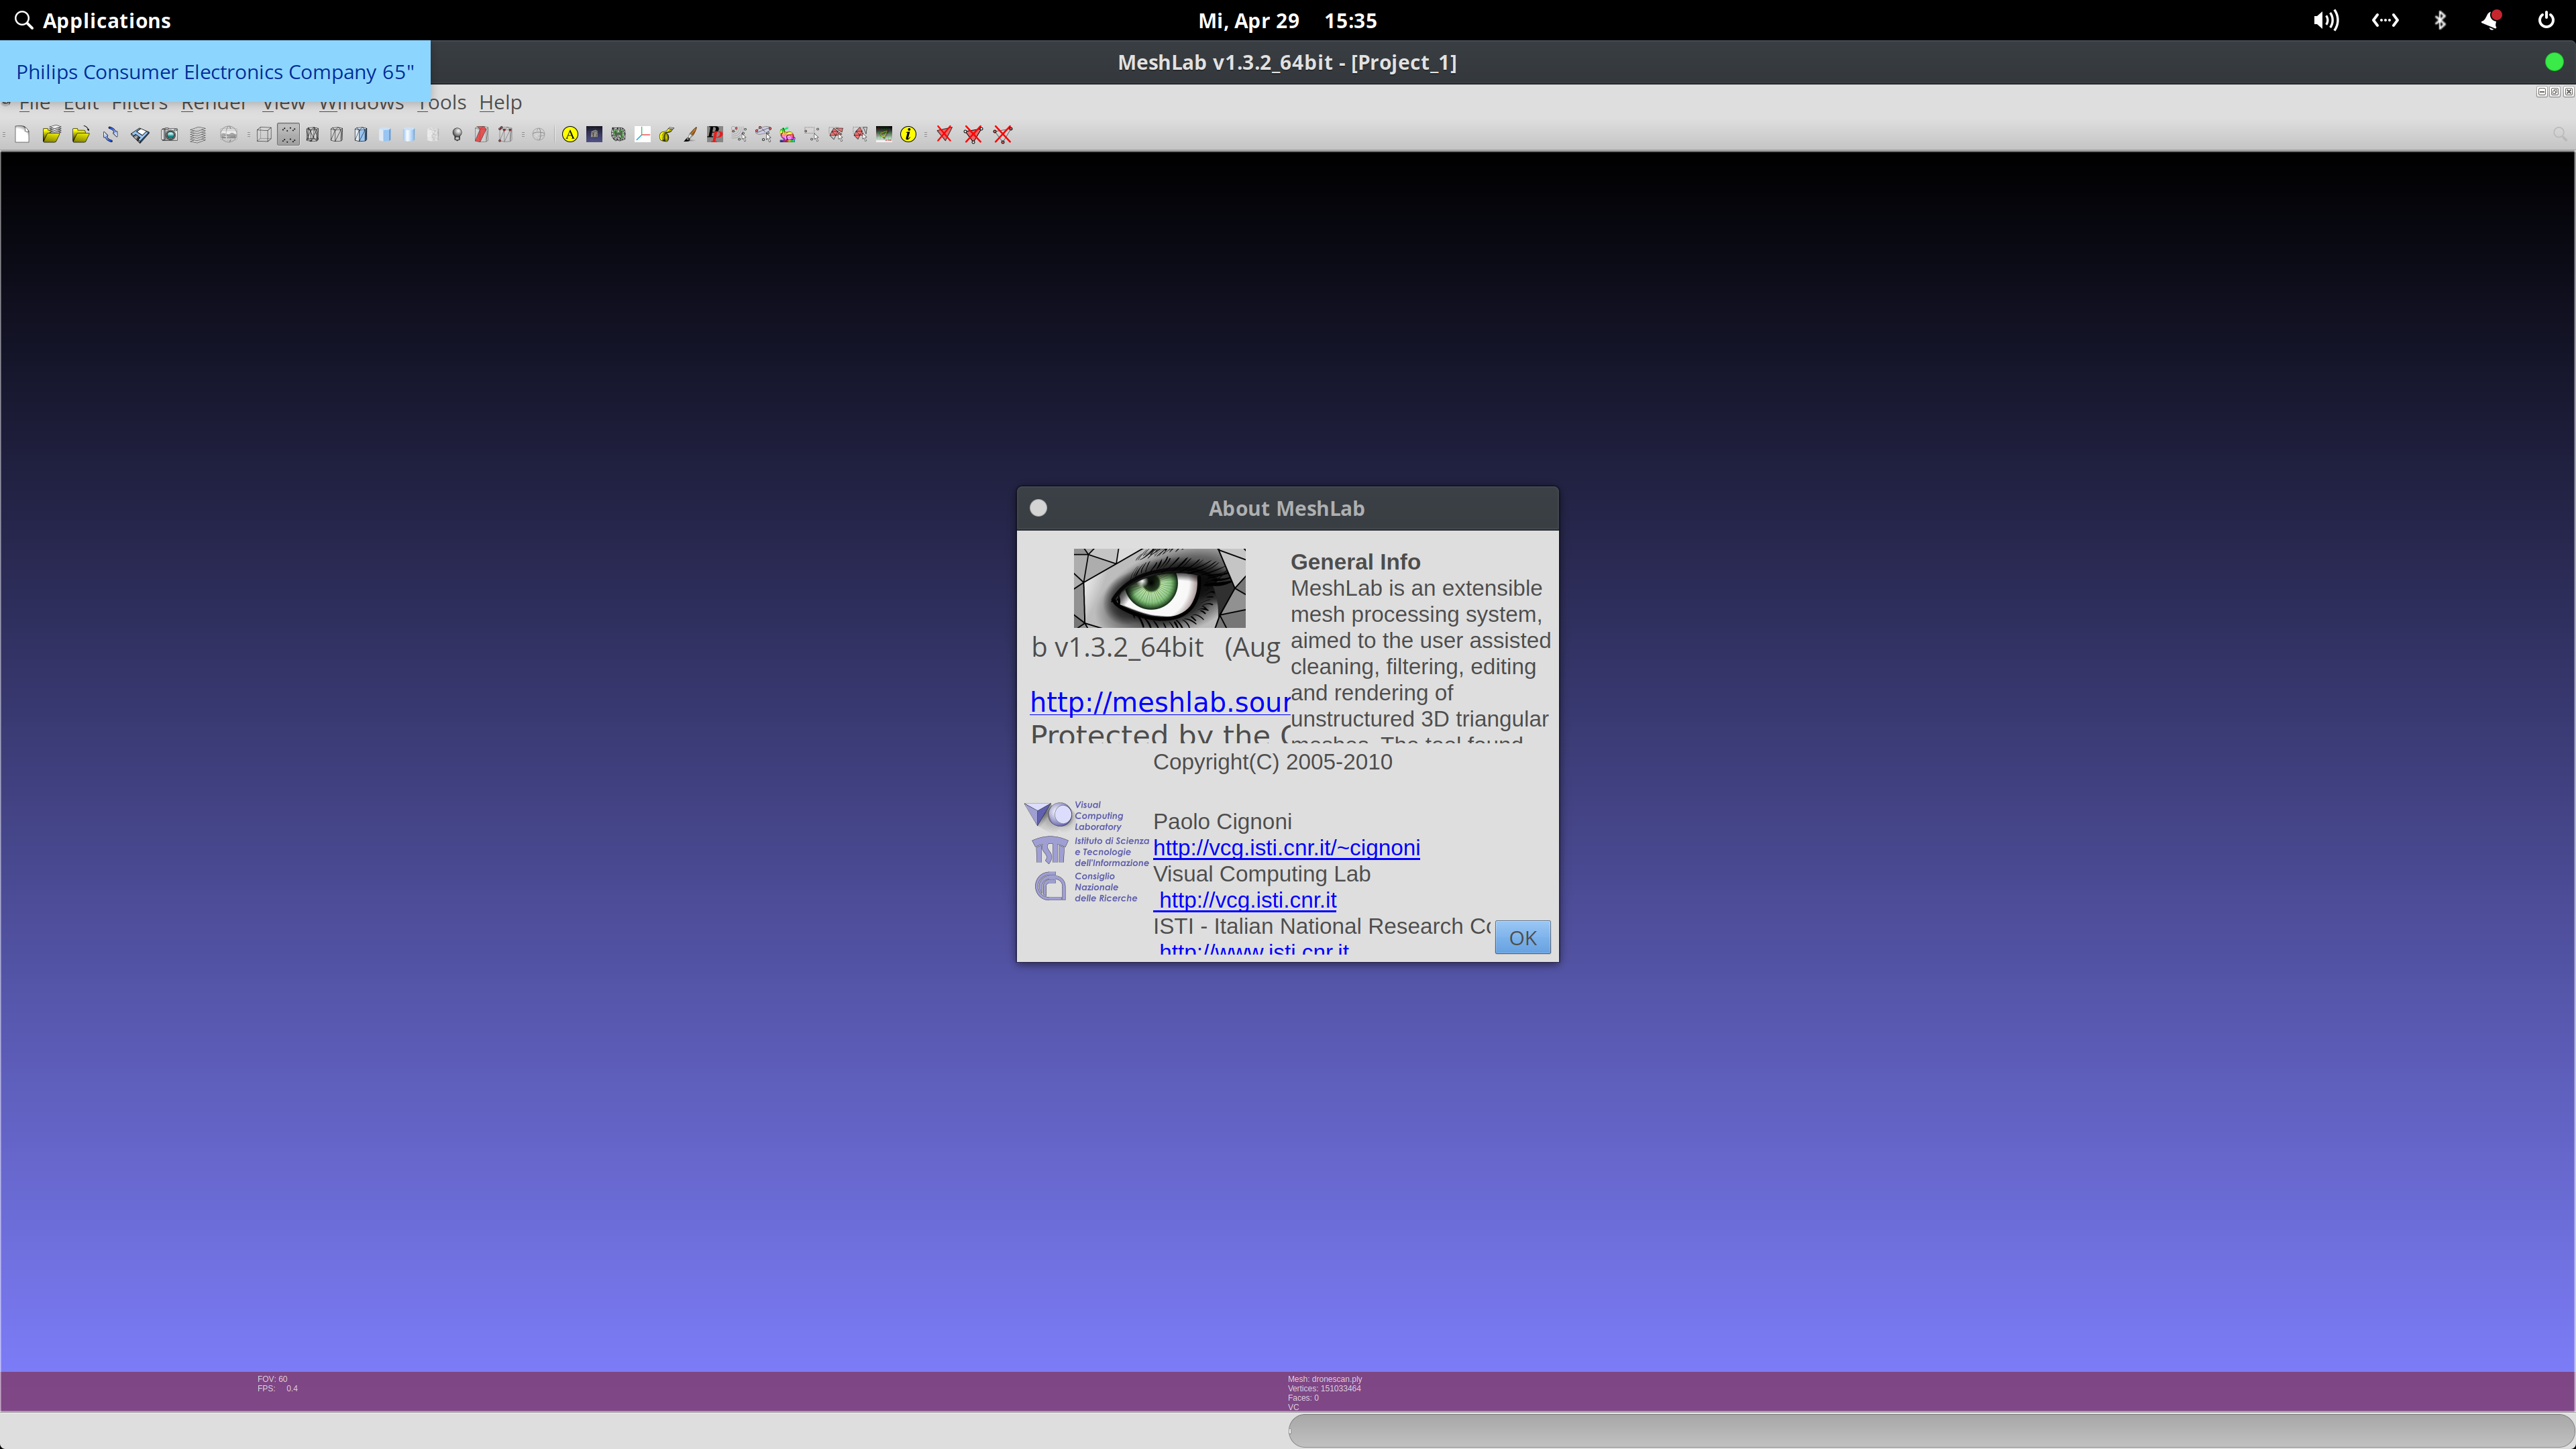Open an existing project file

[51, 134]
